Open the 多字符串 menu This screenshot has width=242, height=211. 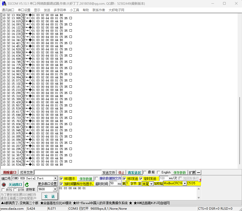[60, 10]
